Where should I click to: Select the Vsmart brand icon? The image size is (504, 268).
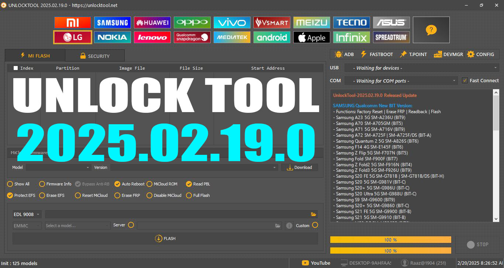pyautogui.click(x=272, y=23)
